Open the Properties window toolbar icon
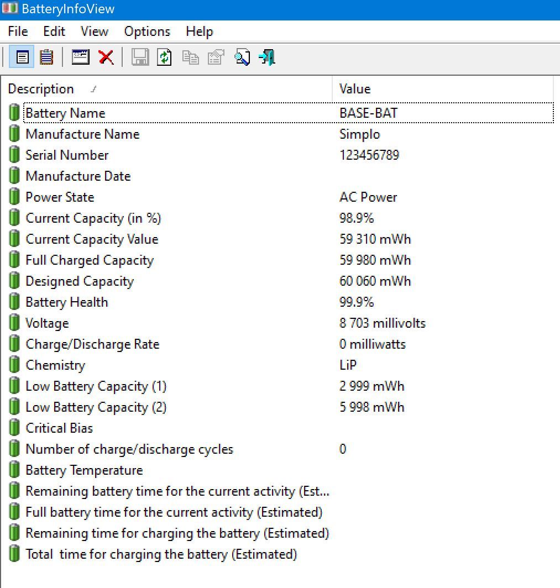This screenshot has width=560, height=588. (x=80, y=57)
